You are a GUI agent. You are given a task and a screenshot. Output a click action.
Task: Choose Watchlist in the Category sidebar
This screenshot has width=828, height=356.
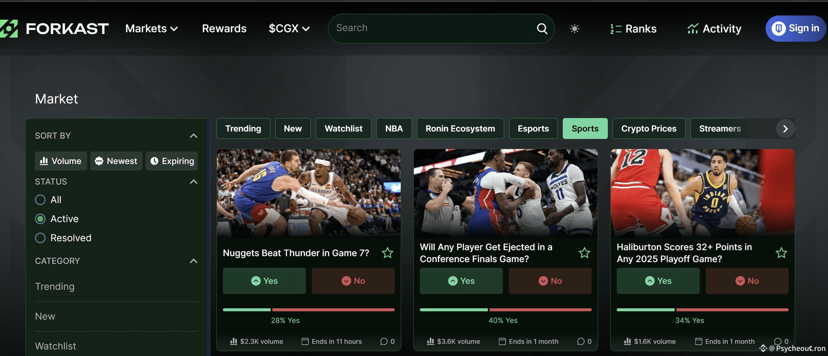[x=55, y=346]
